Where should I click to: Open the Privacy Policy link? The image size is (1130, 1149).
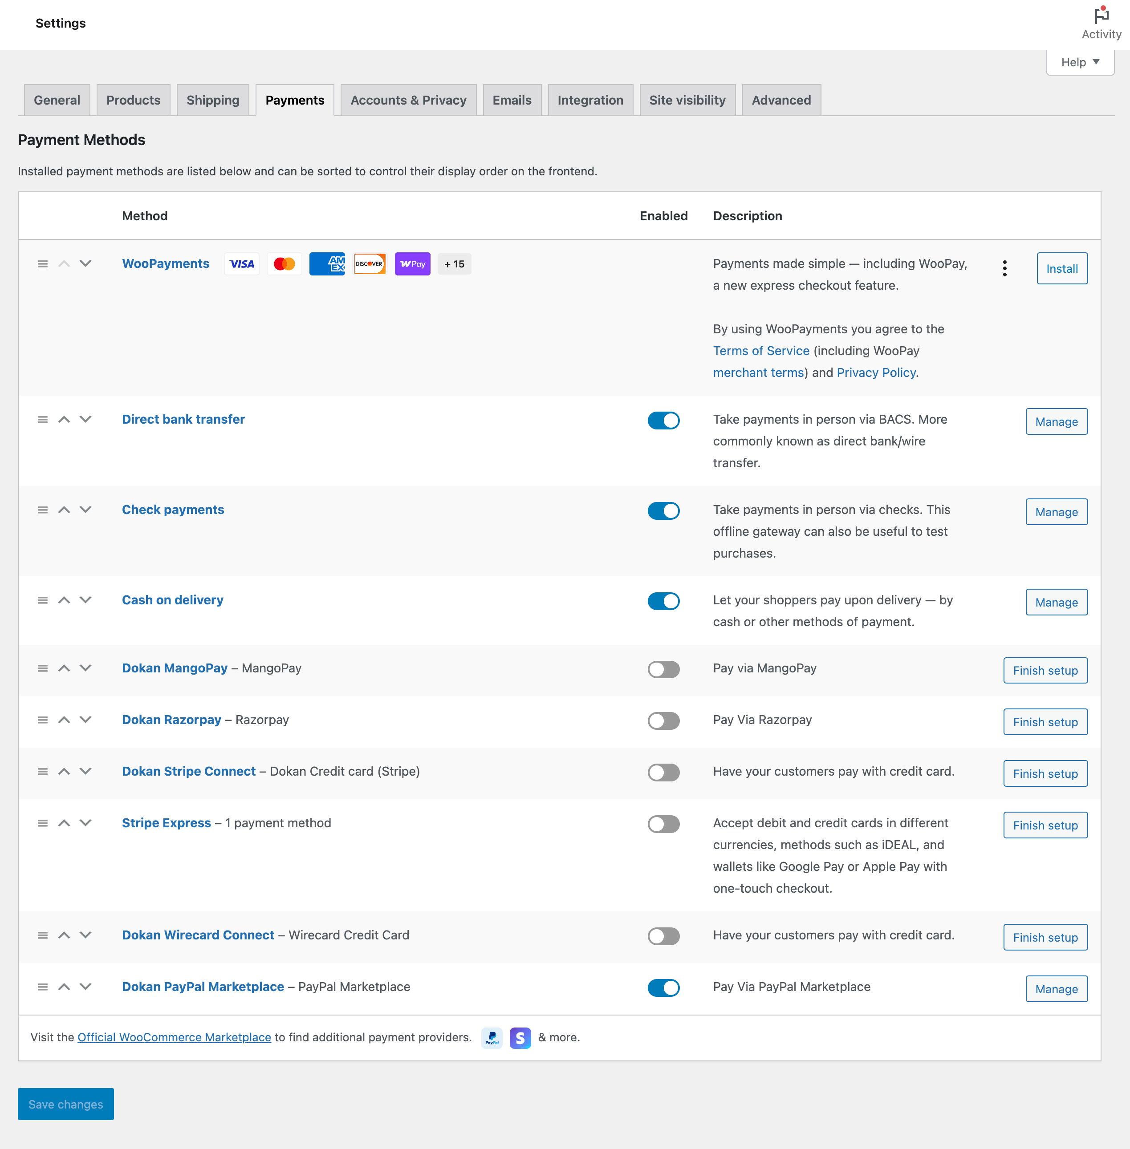coord(876,372)
